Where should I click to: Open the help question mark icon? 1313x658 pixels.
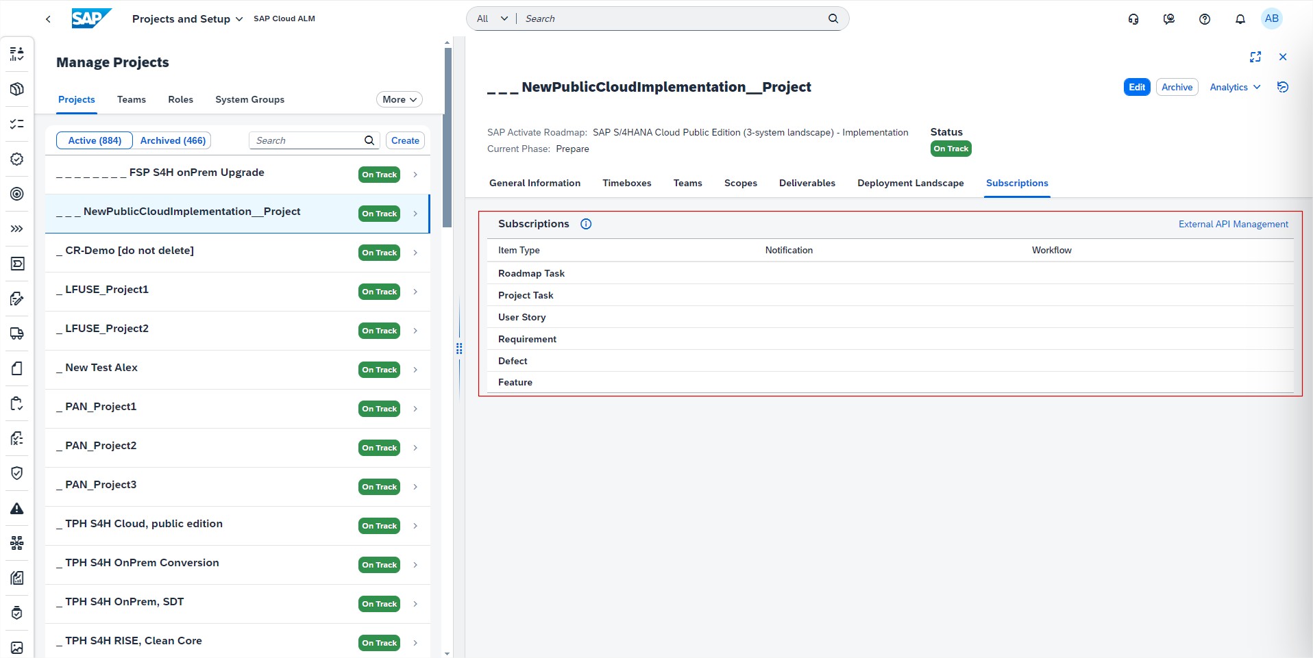click(x=1204, y=19)
